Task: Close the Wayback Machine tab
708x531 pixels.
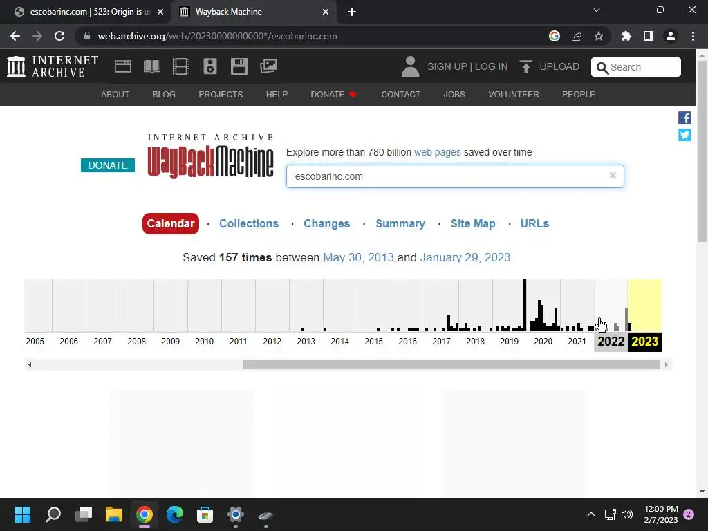Action: coord(326,12)
